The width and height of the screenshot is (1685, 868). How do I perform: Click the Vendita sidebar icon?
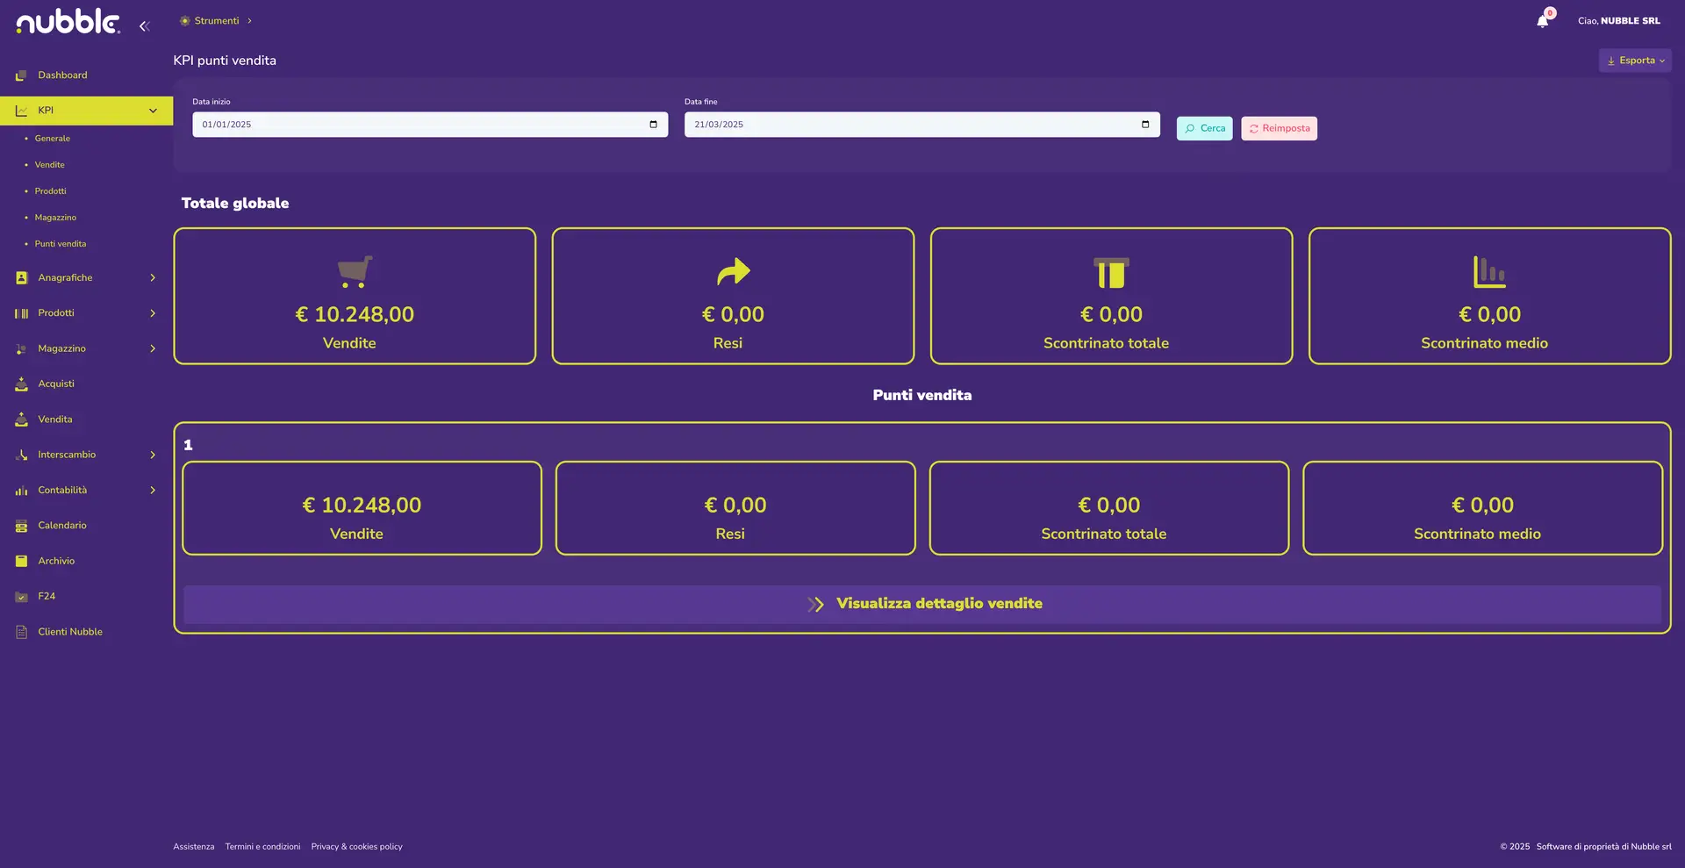[x=21, y=420]
